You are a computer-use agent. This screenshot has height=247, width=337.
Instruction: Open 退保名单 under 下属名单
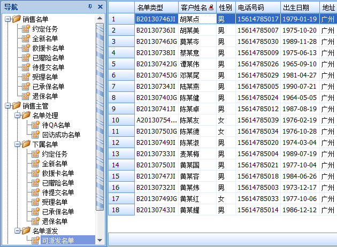point(55,221)
